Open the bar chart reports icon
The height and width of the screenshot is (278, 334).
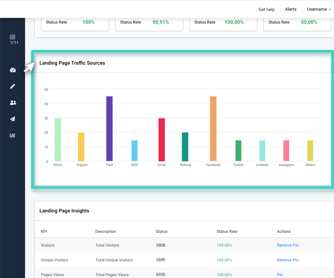(13, 135)
